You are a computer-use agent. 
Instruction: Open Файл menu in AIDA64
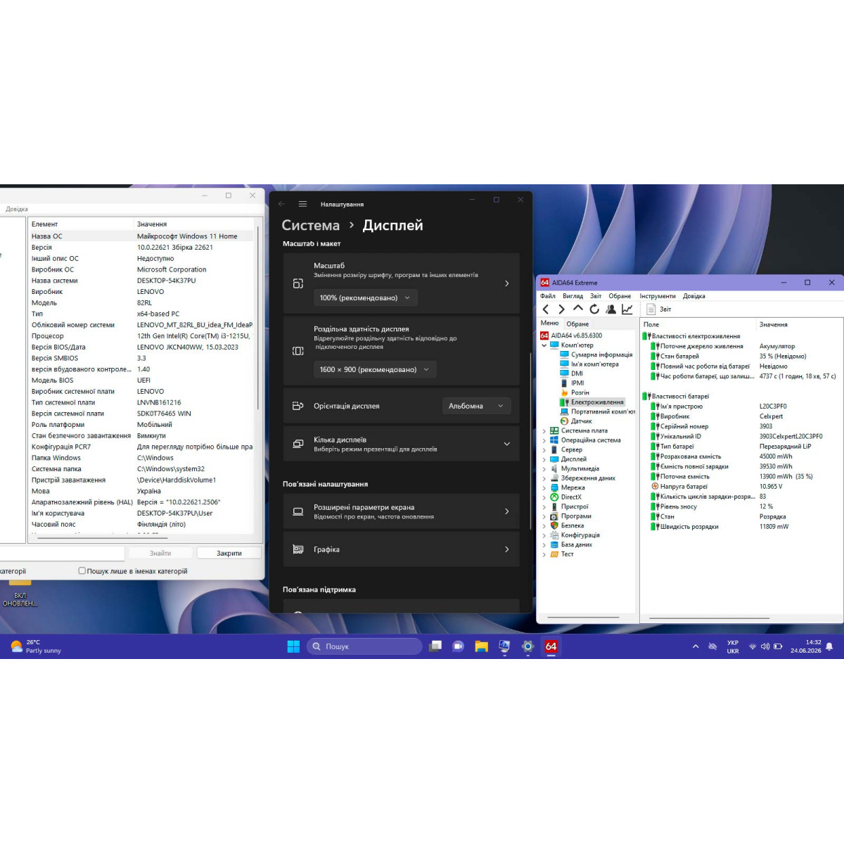click(547, 296)
